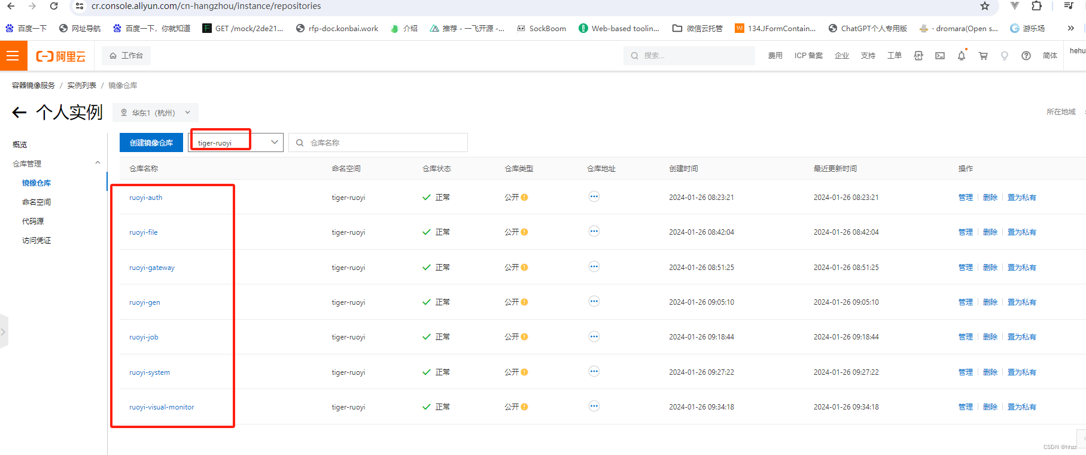Show repository address for ruoyi-system

click(594, 371)
